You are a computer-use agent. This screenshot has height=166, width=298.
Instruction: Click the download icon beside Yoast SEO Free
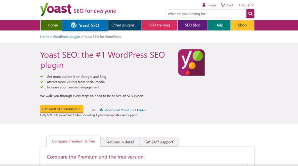101,110
